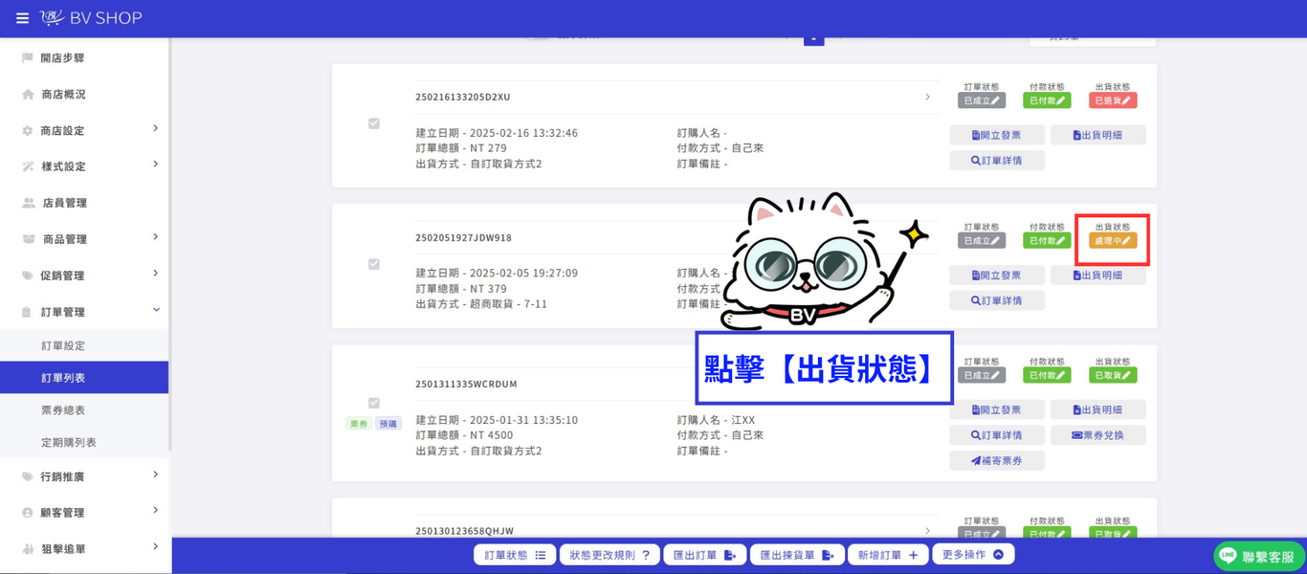Viewport: 1307px width, 574px height.
Task: Click the home icon beside 商店概況
Action: click(x=28, y=95)
